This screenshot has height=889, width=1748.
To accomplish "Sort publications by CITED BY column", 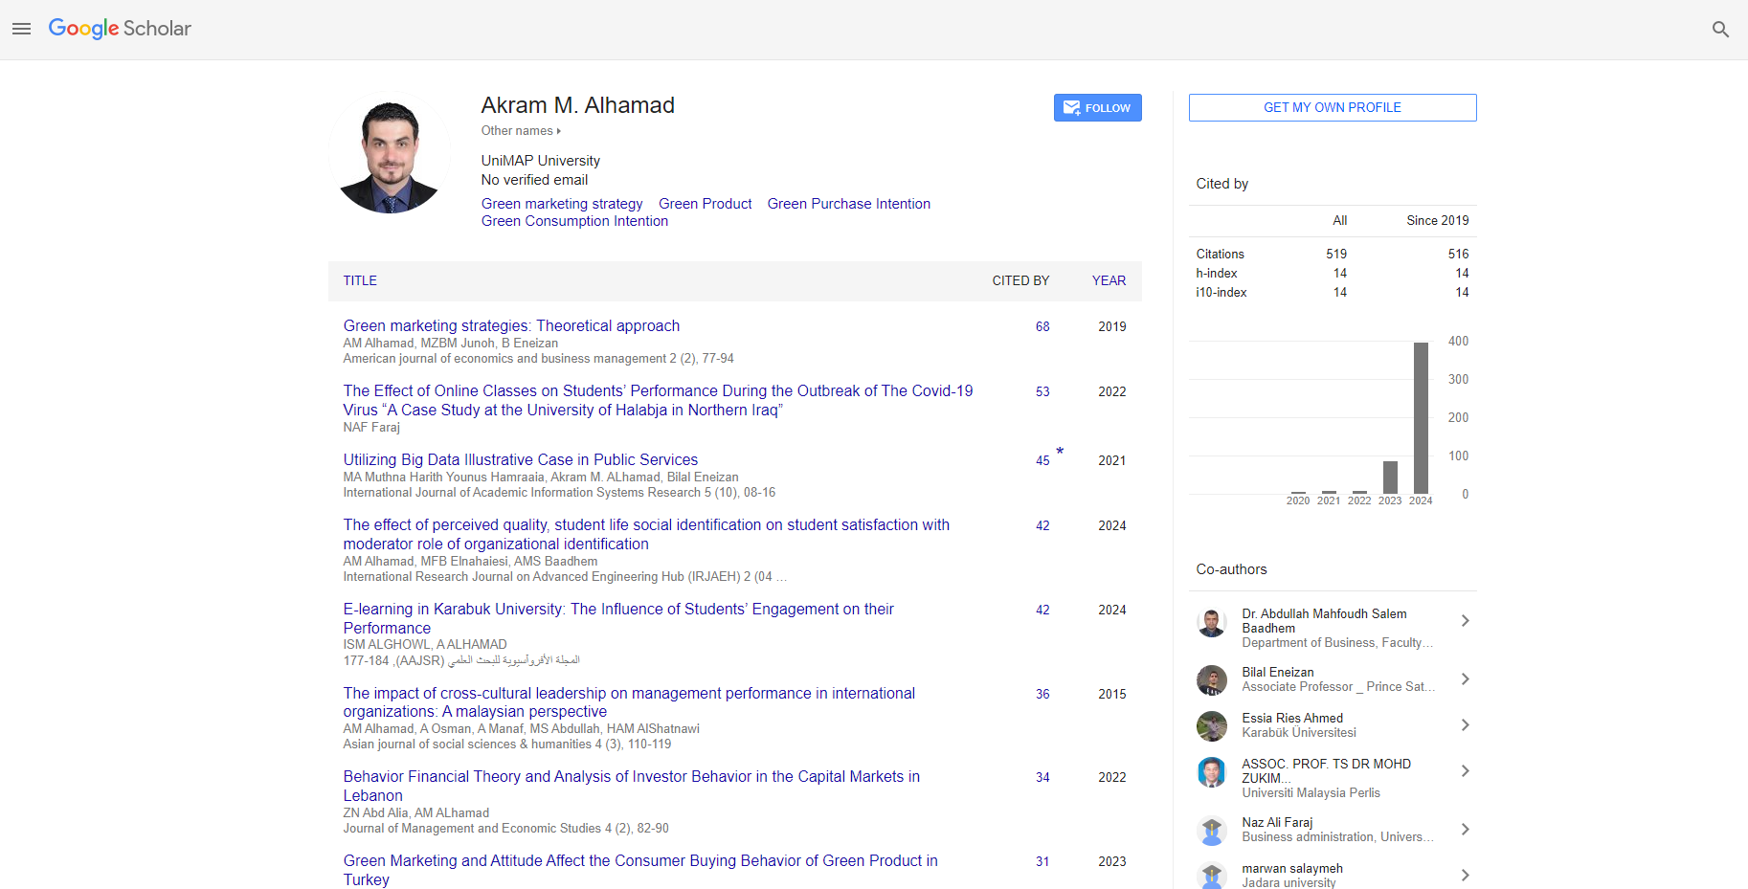I will pos(1020,280).
